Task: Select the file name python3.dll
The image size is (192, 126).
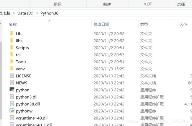Action: [27, 97]
